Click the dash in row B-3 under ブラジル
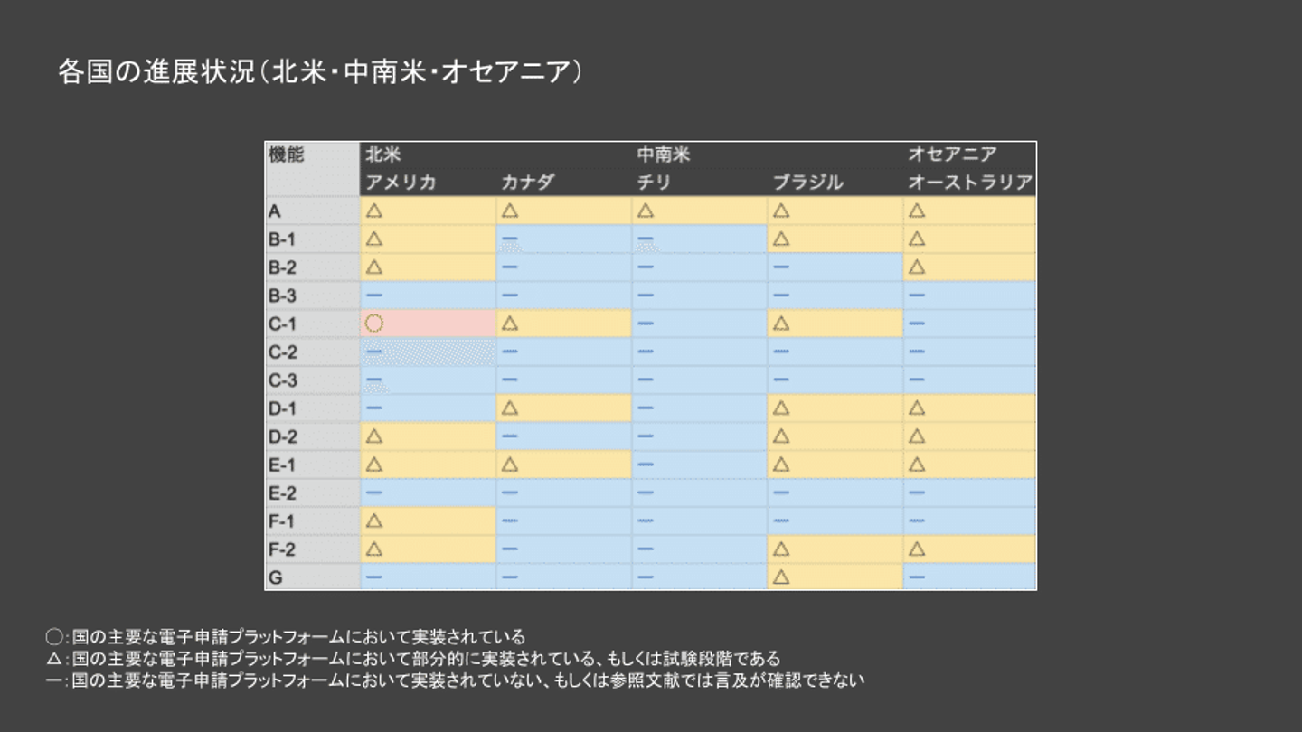Image resolution: width=1302 pixels, height=732 pixels. [781, 296]
